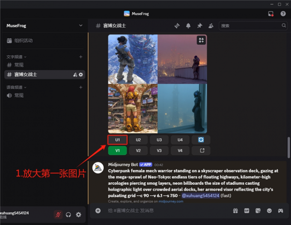Open the help question mark icon
291x225 pixels.
pos(283,14)
